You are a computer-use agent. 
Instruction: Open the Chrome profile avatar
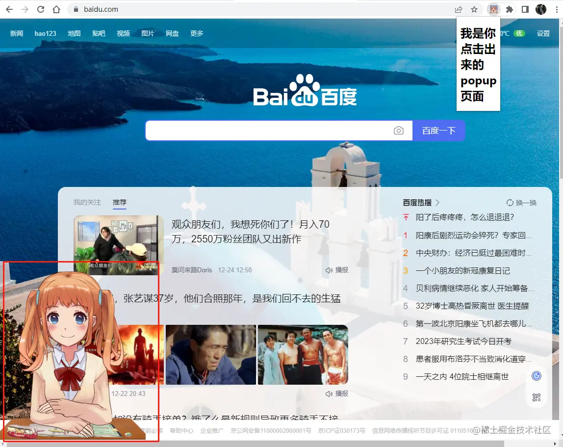click(541, 9)
